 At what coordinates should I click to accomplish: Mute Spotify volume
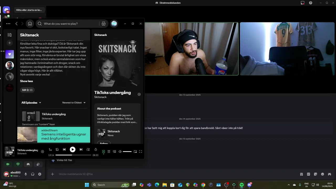pyautogui.click(x=120, y=151)
